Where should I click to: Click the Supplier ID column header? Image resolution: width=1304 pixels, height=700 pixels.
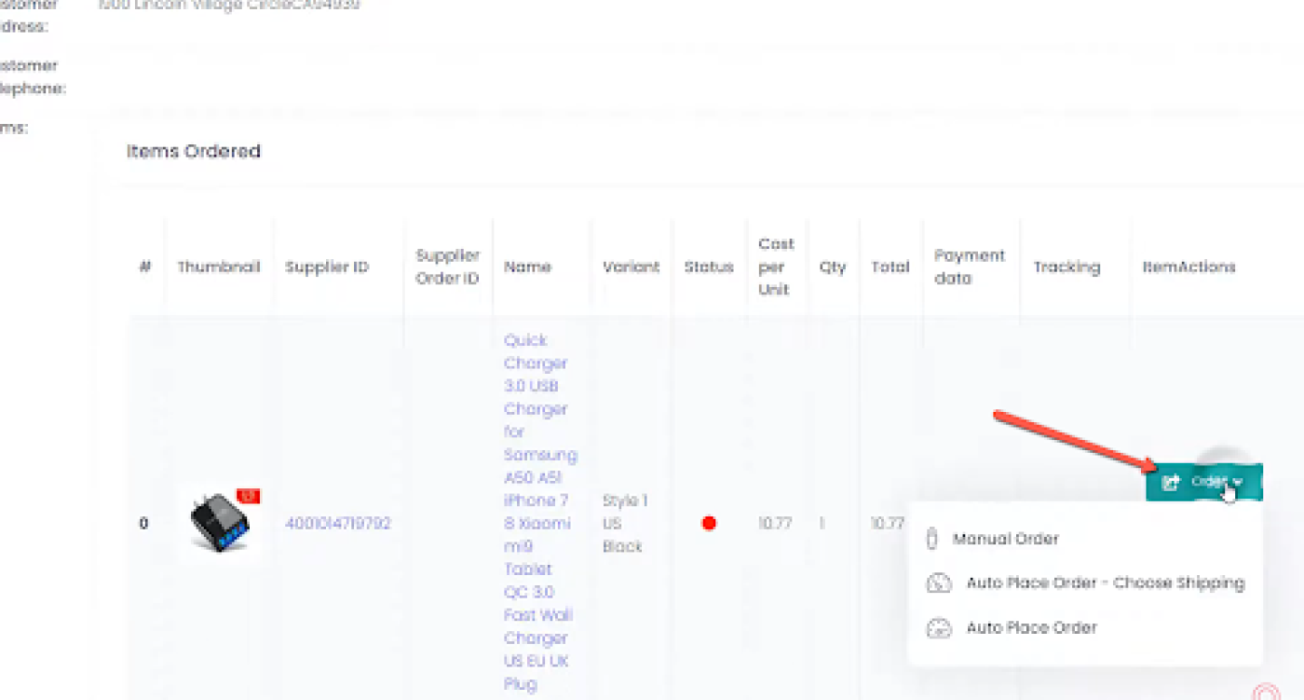[x=327, y=267]
